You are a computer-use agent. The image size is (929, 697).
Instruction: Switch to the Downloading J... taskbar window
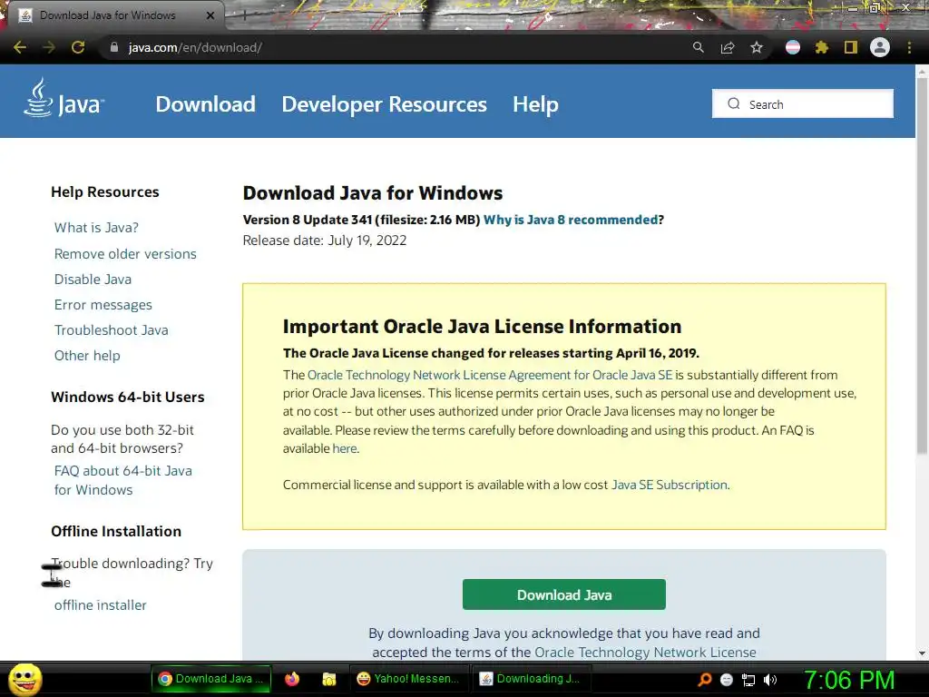pos(531,679)
